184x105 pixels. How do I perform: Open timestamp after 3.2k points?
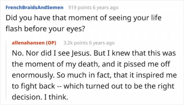101,43
